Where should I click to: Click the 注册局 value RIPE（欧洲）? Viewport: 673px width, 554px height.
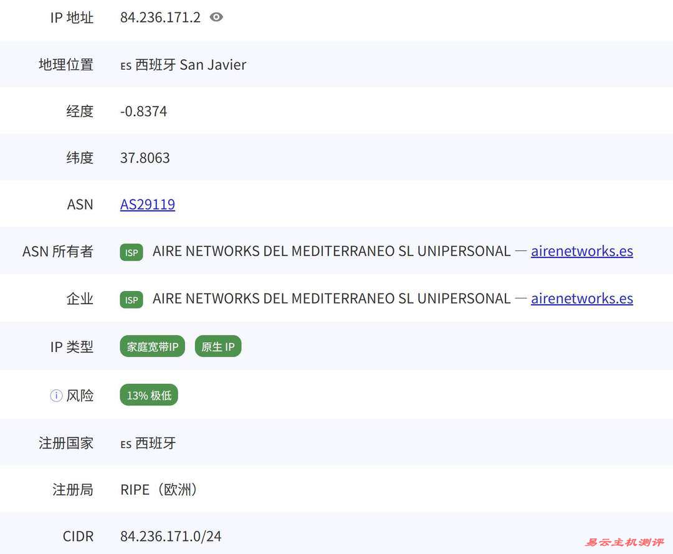click(x=159, y=489)
